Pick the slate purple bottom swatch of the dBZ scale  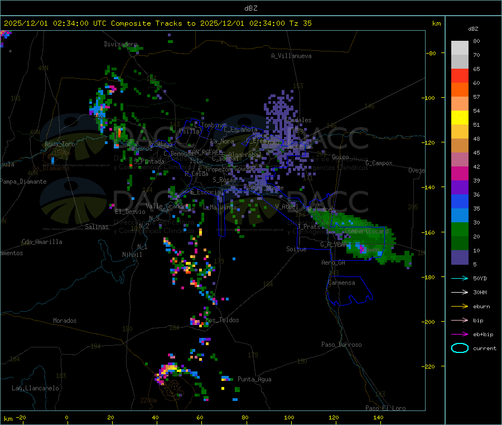[x=460, y=257]
